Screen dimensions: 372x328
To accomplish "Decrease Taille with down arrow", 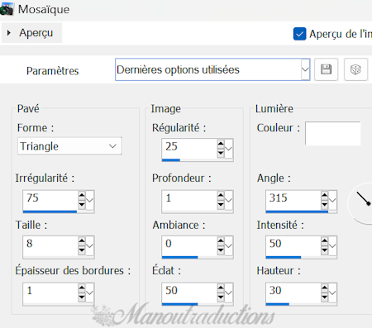I will [x=82, y=250].
